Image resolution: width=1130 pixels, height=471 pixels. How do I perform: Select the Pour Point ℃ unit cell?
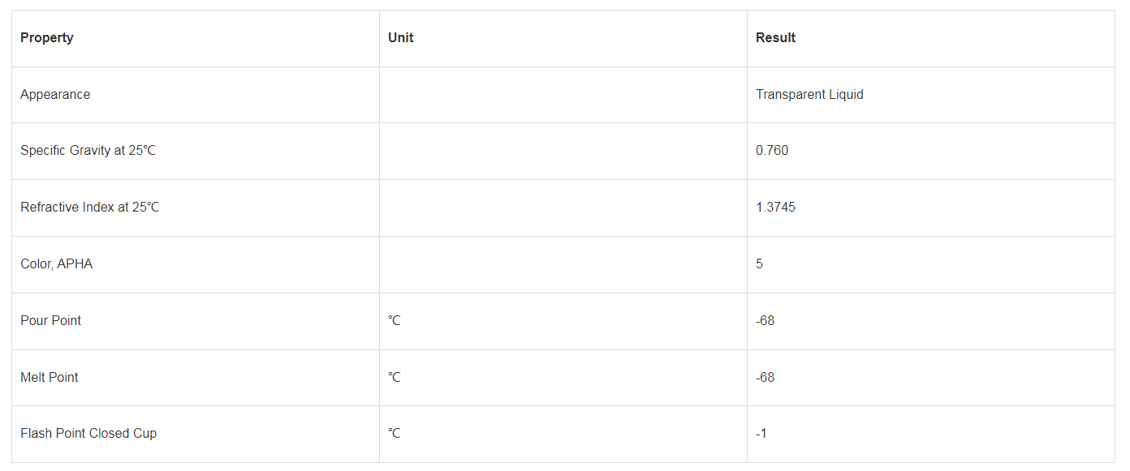563,321
